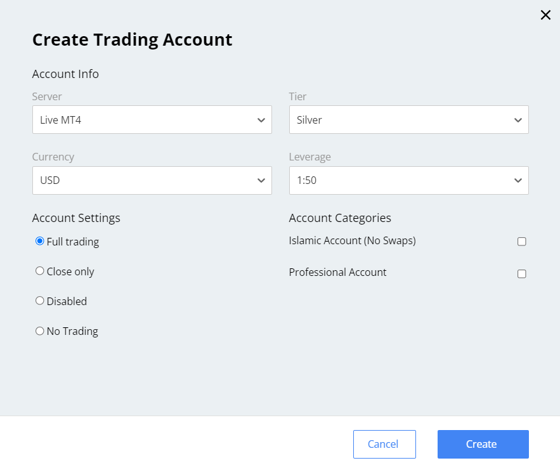The image size is (560, 470).
Task: Open the Currency dropdown showing USD
Action: pyautogui.click(x=152, y=180)
